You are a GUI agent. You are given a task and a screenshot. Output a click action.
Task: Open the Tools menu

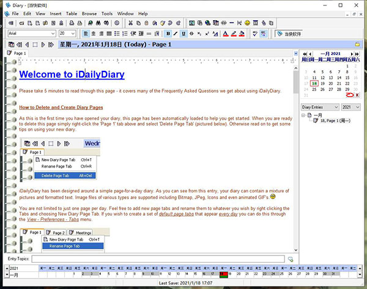click(107, 13)
